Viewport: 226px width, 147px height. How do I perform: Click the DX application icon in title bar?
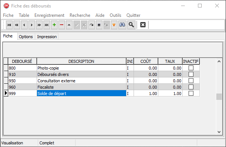coord(6,6)
